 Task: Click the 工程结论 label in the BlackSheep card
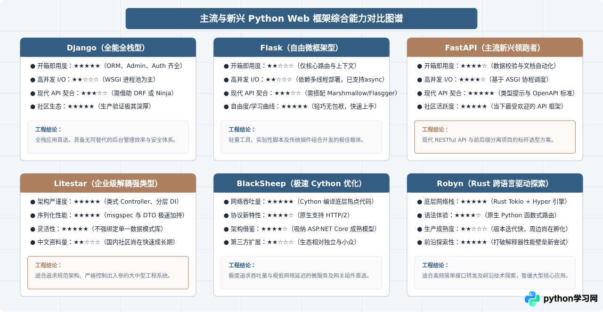(x=242, y=265)
